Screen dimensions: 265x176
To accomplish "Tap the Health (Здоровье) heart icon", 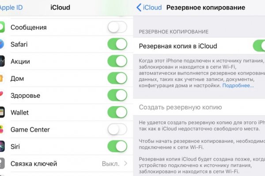I will click(2, 95).
